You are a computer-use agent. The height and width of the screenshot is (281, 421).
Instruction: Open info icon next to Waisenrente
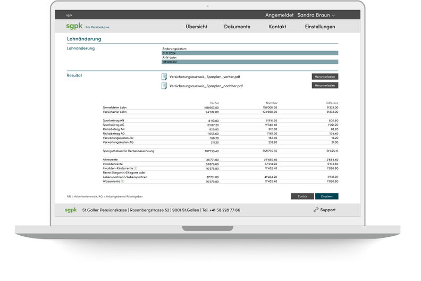click(x=122, y=181)
